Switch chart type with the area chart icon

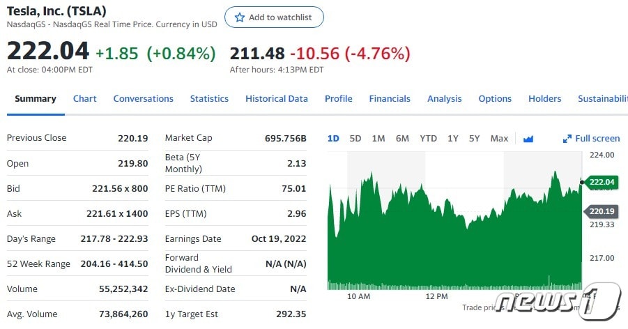click(x=528, y=139)
